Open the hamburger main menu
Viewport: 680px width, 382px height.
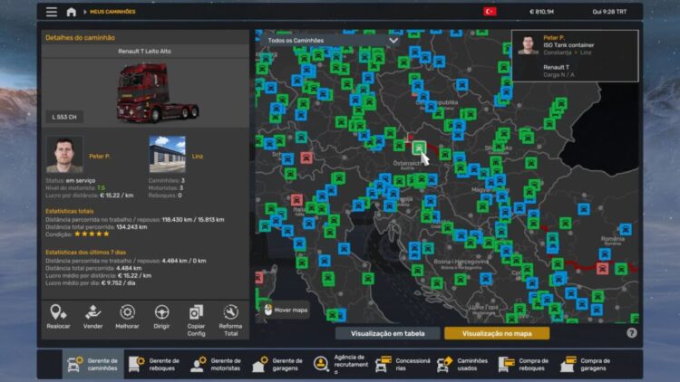(52, 12)
